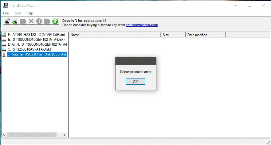Click the drive list scrollbar right arrow
Viewport: 271px width, 145px height.
click(x=65, y=135)
